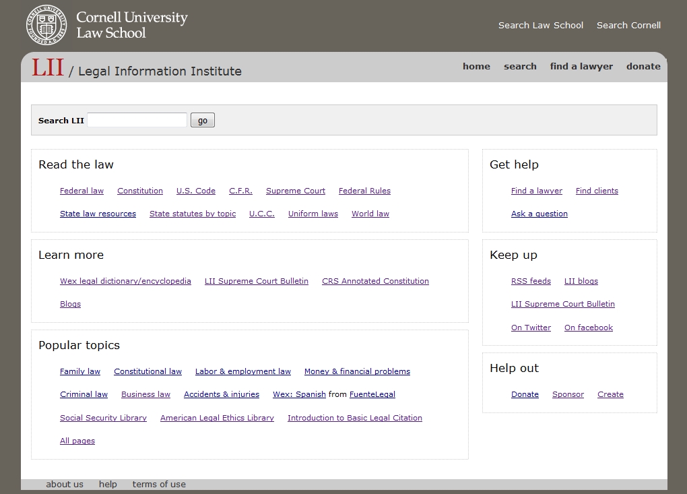The width and height of the screenshot is (687, 494).
Task: Select find a lawyer in navigation bar
Action: click(581, 66)
